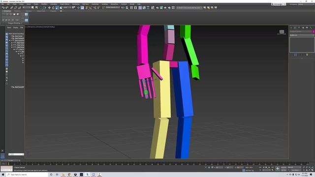This screenshot has width=315, height=177.
Task: Click the Unlink Selection tool
Action: coord(15,8)
